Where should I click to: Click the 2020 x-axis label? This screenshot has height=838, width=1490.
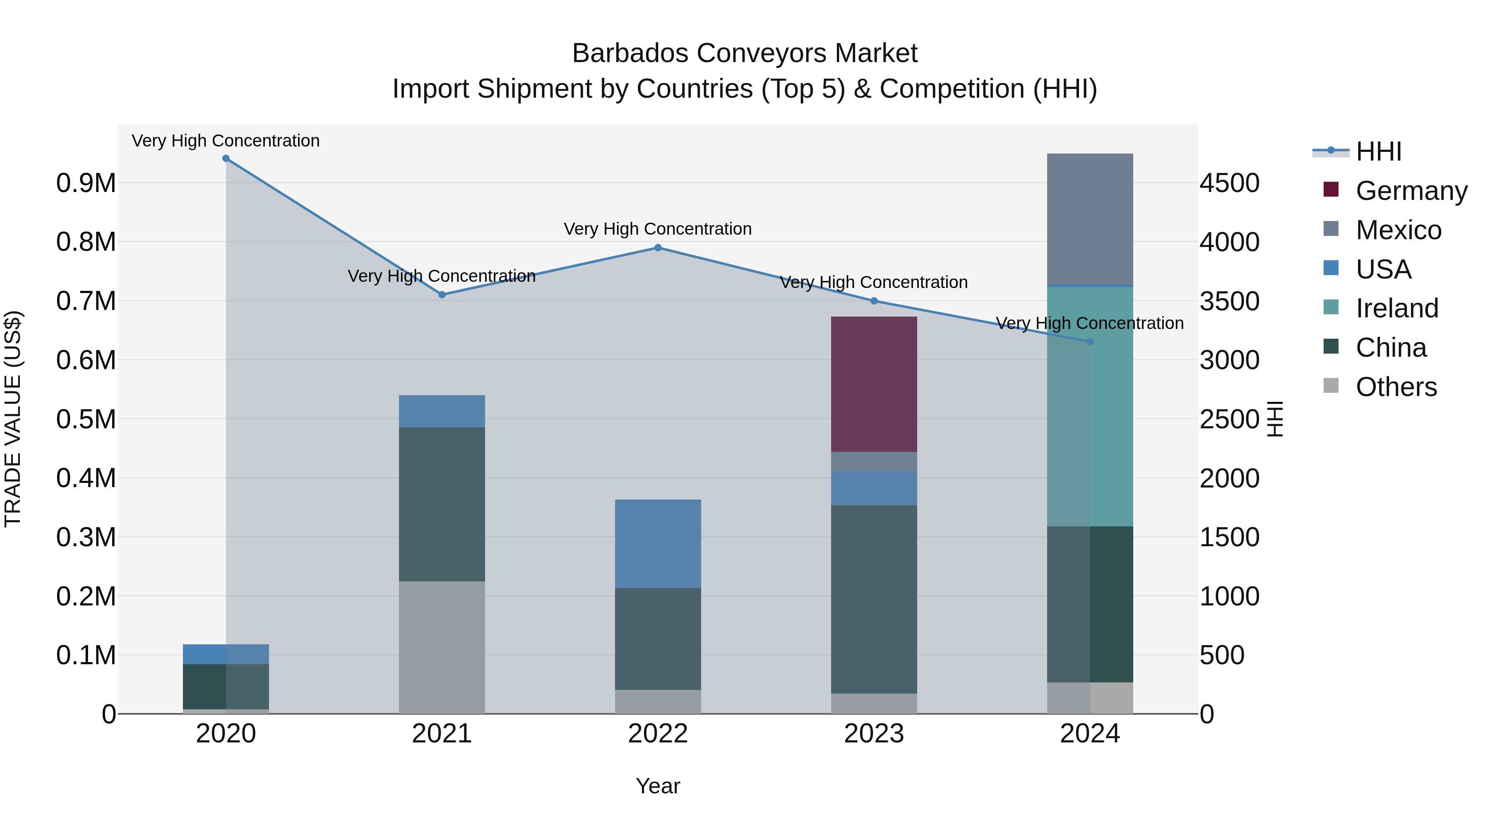coord(226,734)
